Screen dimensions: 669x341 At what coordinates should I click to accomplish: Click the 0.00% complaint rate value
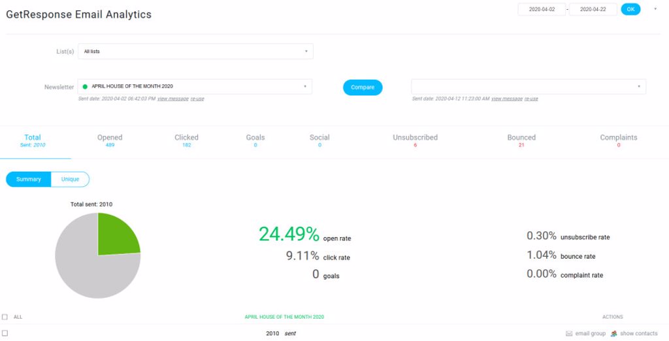542,274
